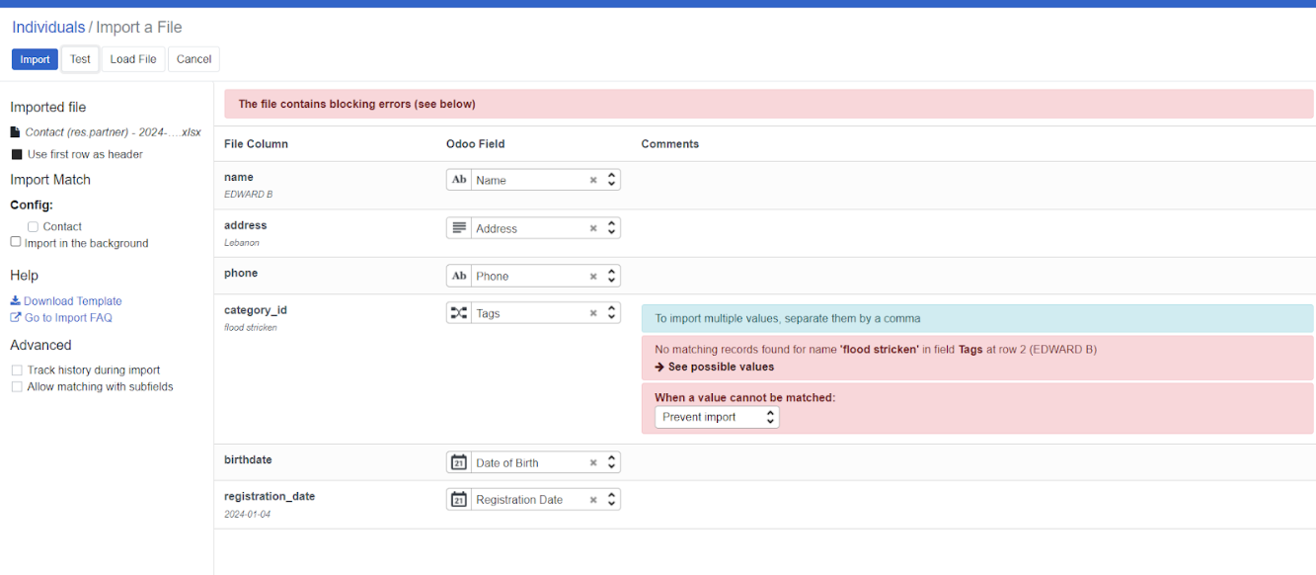Screen dimensions: 1316x575
Task: Click the calendar icon beside Date of Birth
Action: click(x=459, y=463)
